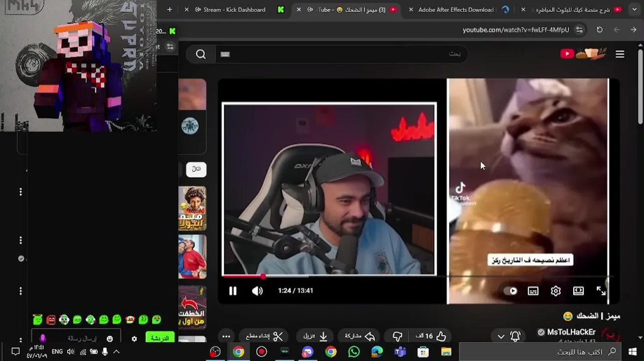
Task: Enter fullscreen with the expand arrows
Action: 601,291
